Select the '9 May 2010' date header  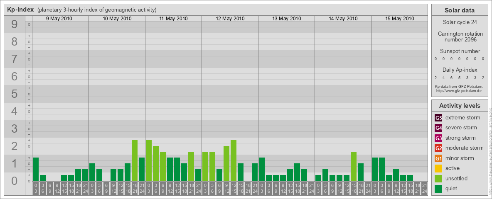click(59, 19)
